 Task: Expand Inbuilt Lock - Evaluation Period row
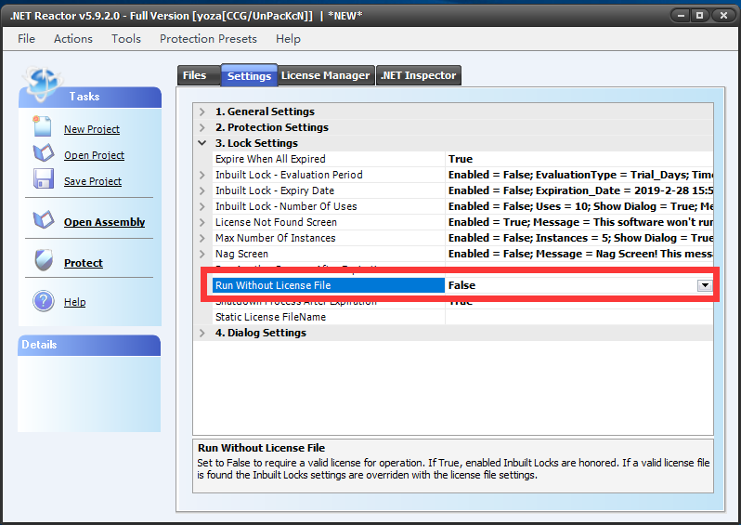202,175
